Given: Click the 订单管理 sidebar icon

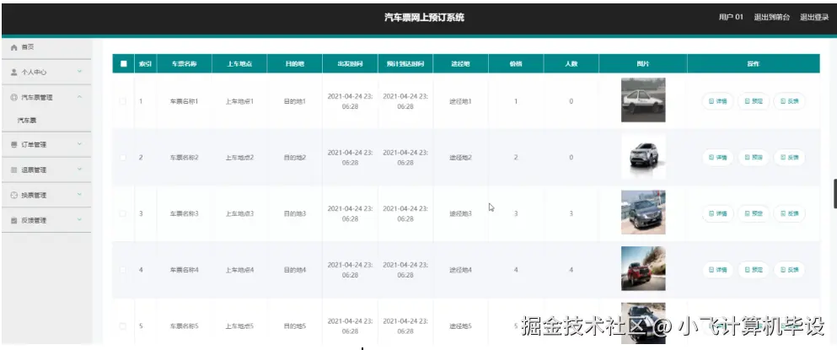Looking at the screenshot, I should (14, 145).
